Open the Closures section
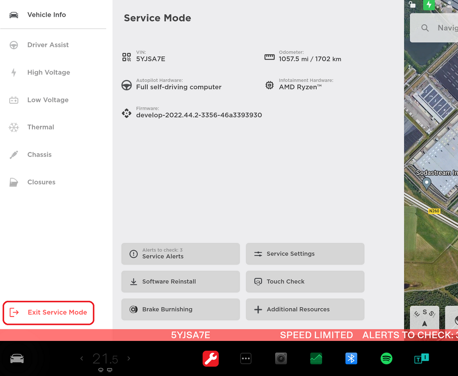The width and height of the screenshot is (458, 376). click(x=41, y=182)
